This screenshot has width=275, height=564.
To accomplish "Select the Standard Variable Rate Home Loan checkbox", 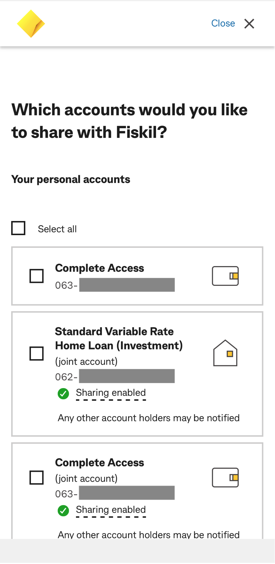I will [36, 353].
